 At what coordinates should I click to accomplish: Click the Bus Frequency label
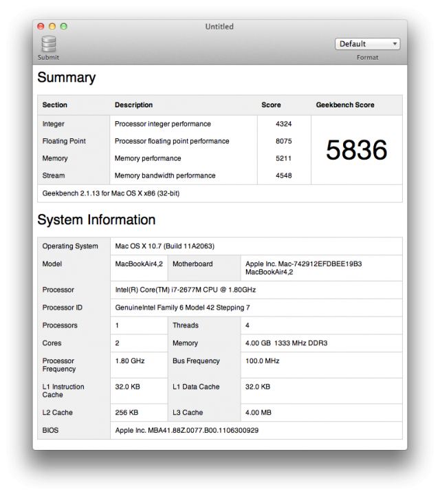click(x=196, y=361)
